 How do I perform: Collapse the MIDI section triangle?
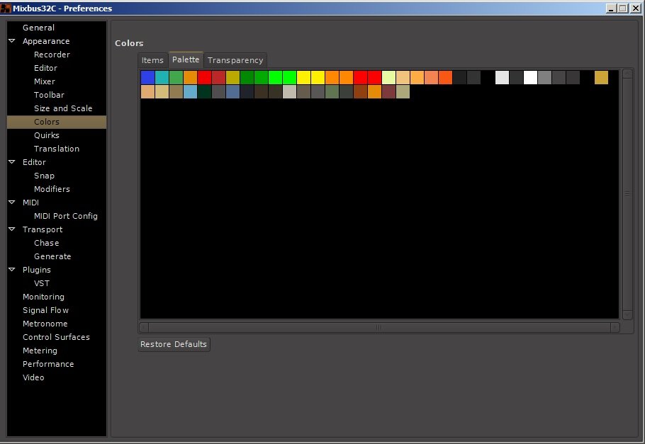point(12,203)
